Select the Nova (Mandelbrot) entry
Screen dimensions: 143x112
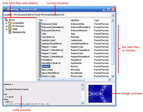click(x=50, y=73)
